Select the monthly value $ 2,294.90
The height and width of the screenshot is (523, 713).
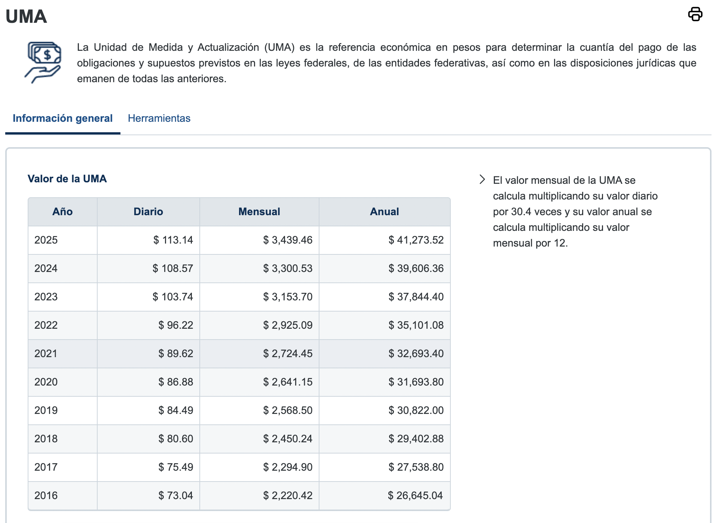click(x=288, y=467)
